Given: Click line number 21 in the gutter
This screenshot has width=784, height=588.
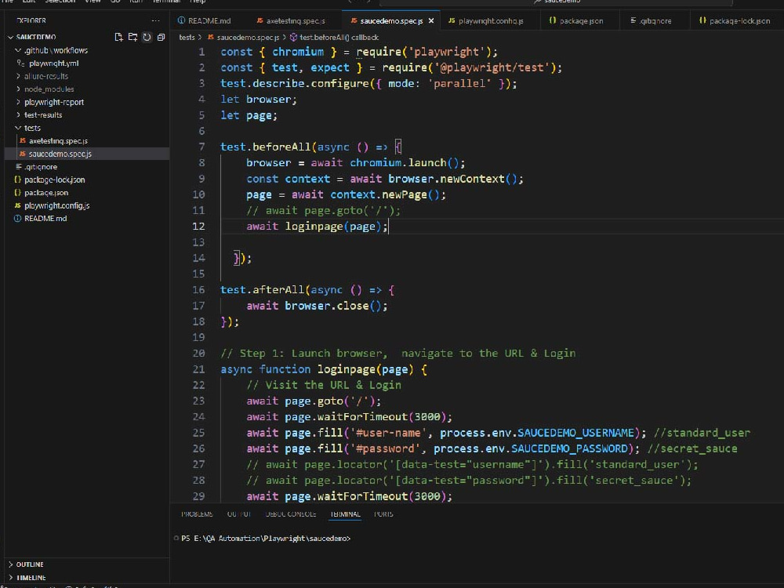Looking at the screenshot, I should [198, 369].
